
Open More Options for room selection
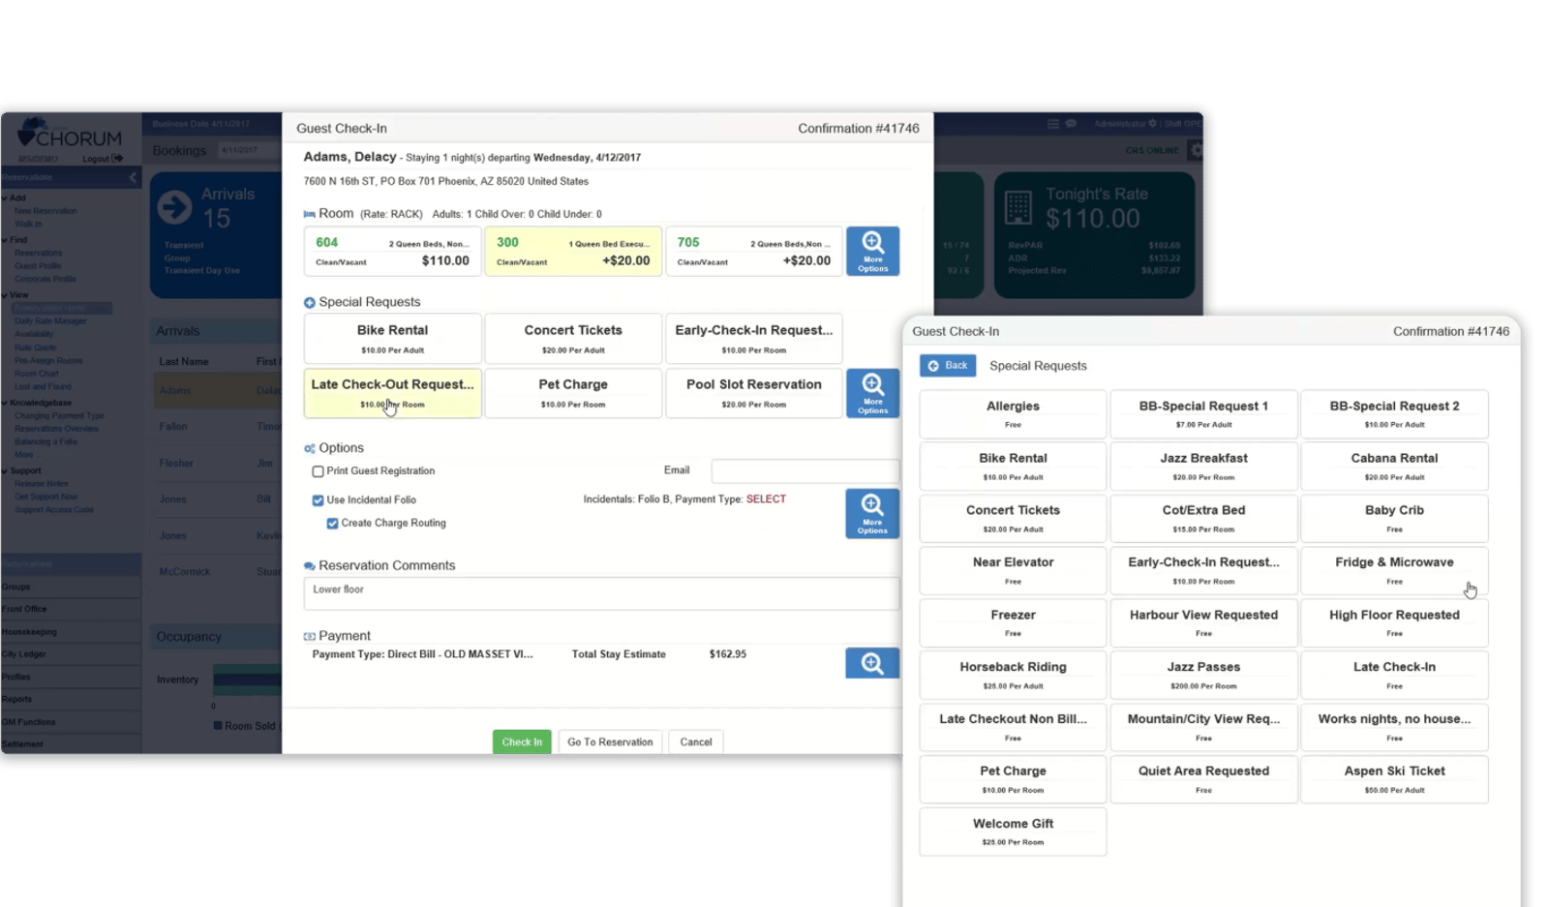click(x=872, y=252)
